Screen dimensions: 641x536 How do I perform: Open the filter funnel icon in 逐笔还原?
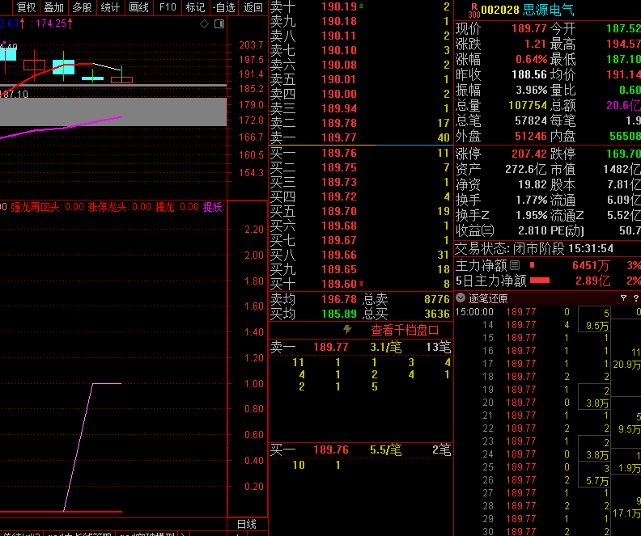[x=624, y=298]
